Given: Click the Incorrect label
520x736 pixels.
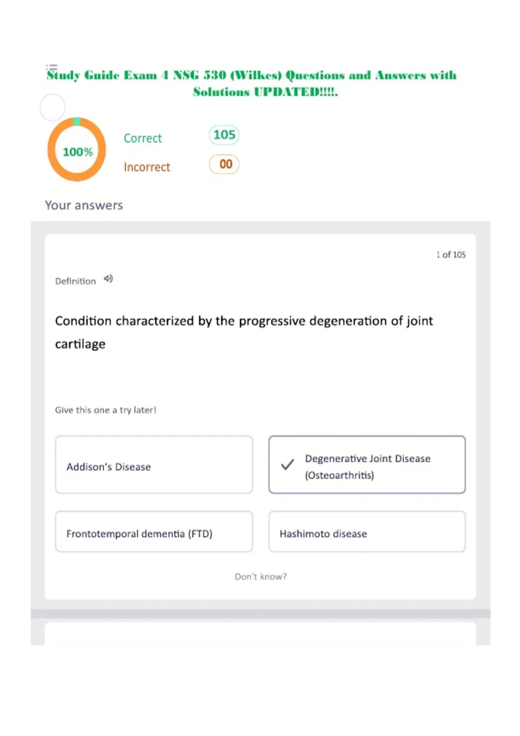Looking at the screenshot, I should [147, 167].
